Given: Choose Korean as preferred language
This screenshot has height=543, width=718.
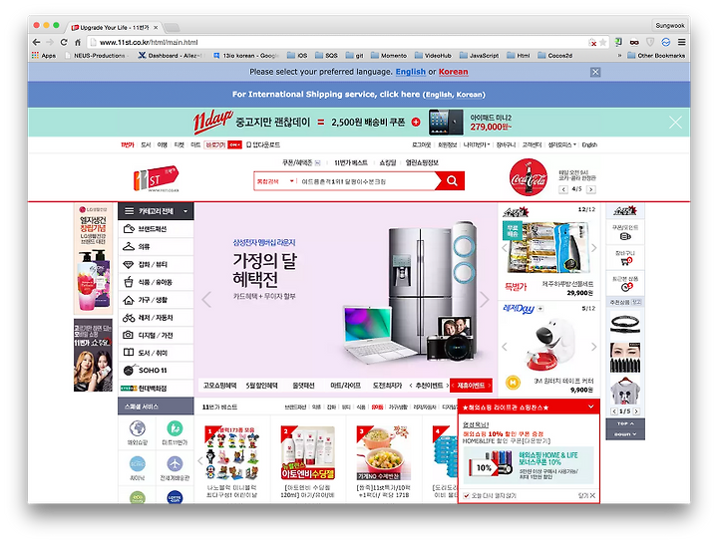Looking at the screenshot, I should point(454,72).
